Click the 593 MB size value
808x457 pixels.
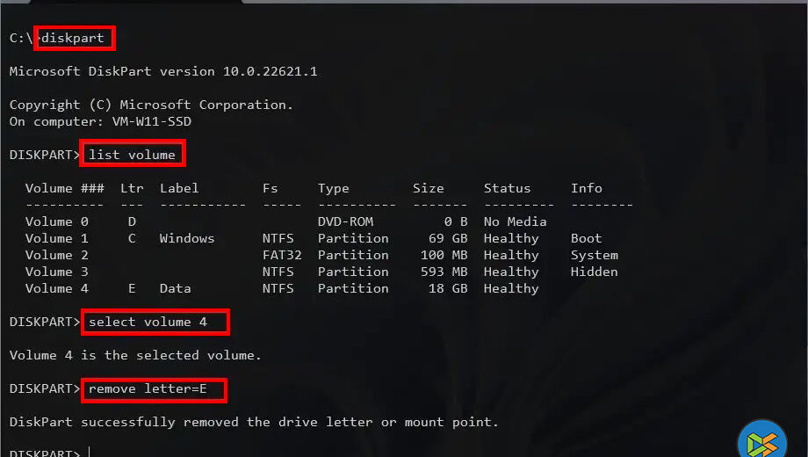(447, 272)
